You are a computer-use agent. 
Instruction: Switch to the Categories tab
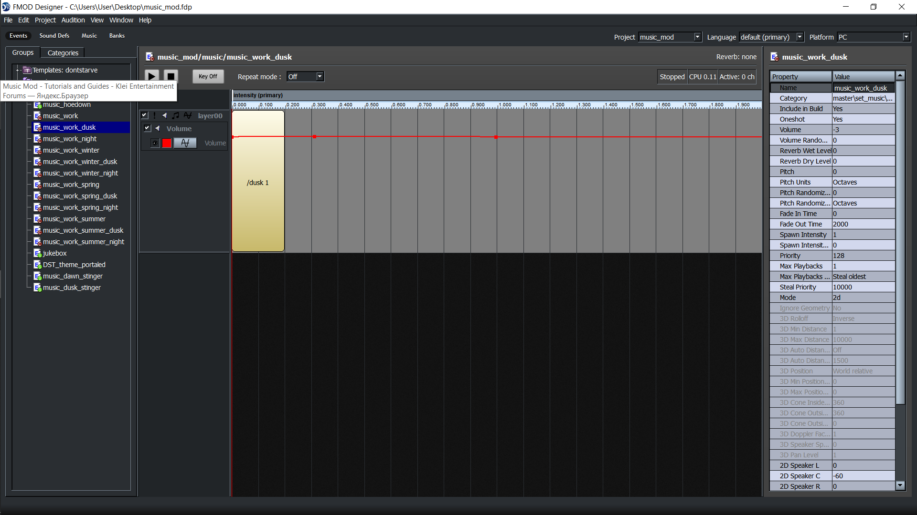pyautogui.click(x=63, y=53)
